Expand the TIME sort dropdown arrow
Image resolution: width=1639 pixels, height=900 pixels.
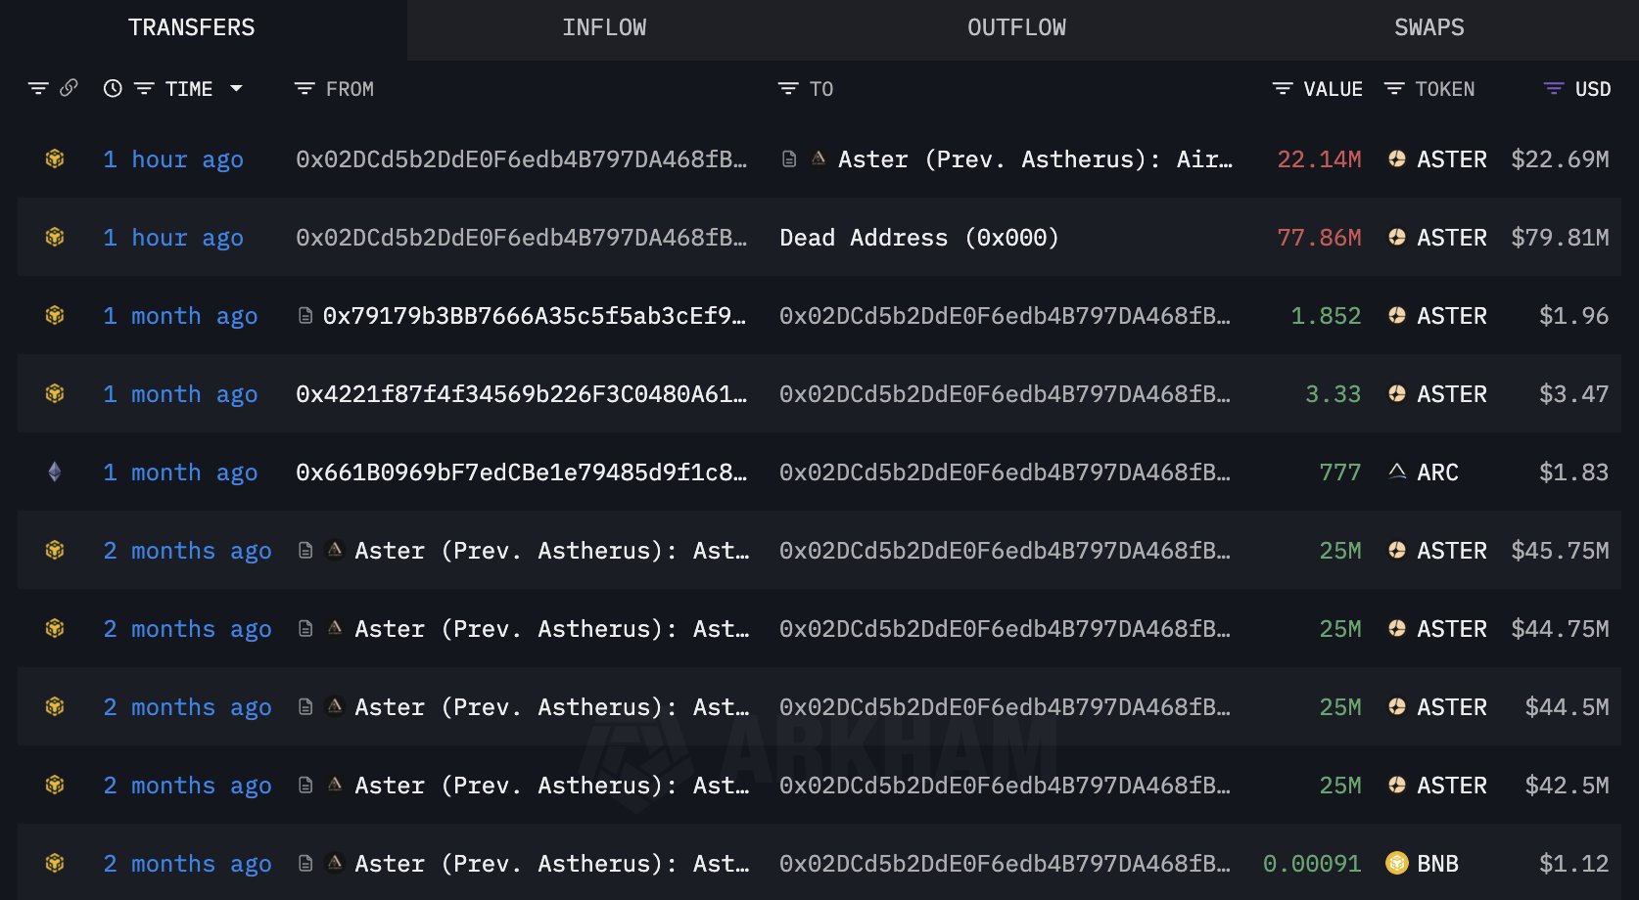[x=236, y=88]
